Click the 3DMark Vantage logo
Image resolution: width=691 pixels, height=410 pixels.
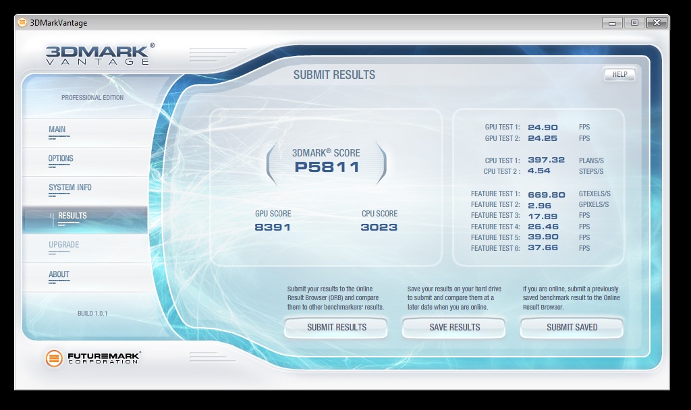pyautogui.click(x=100, y=55)
